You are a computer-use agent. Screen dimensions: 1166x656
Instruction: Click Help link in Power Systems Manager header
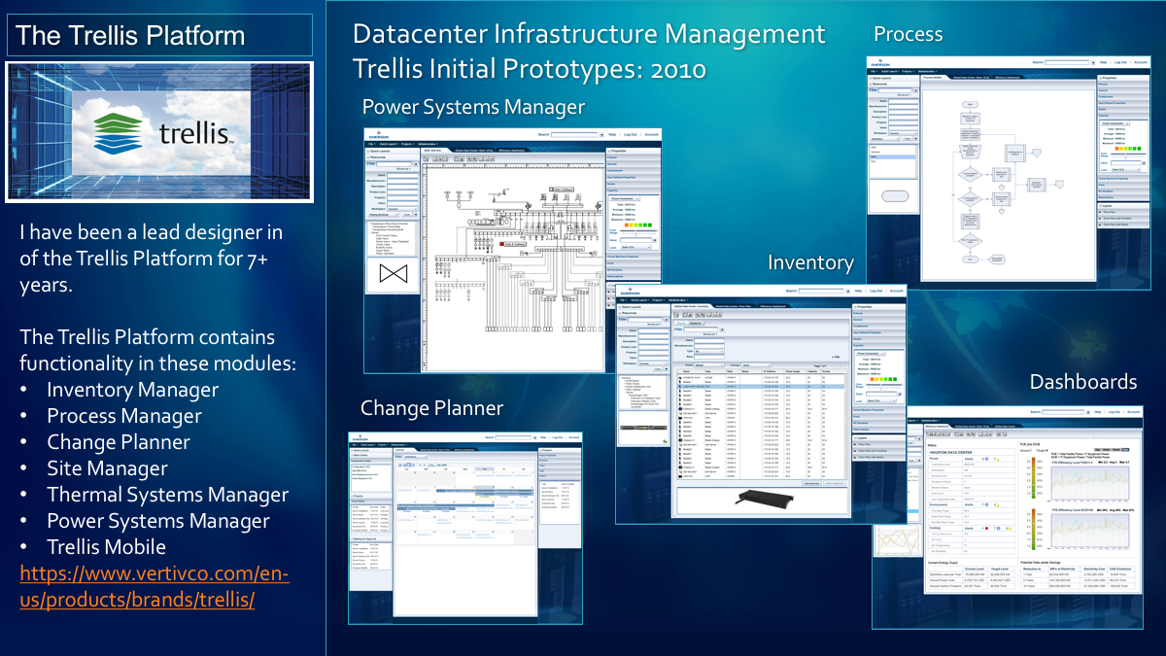point(612,134)
